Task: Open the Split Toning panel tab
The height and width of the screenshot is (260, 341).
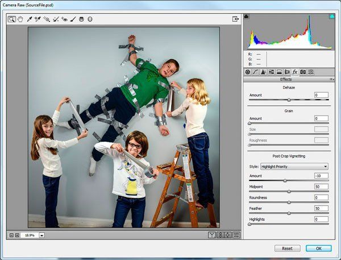Action: click(x=279, y=72)
